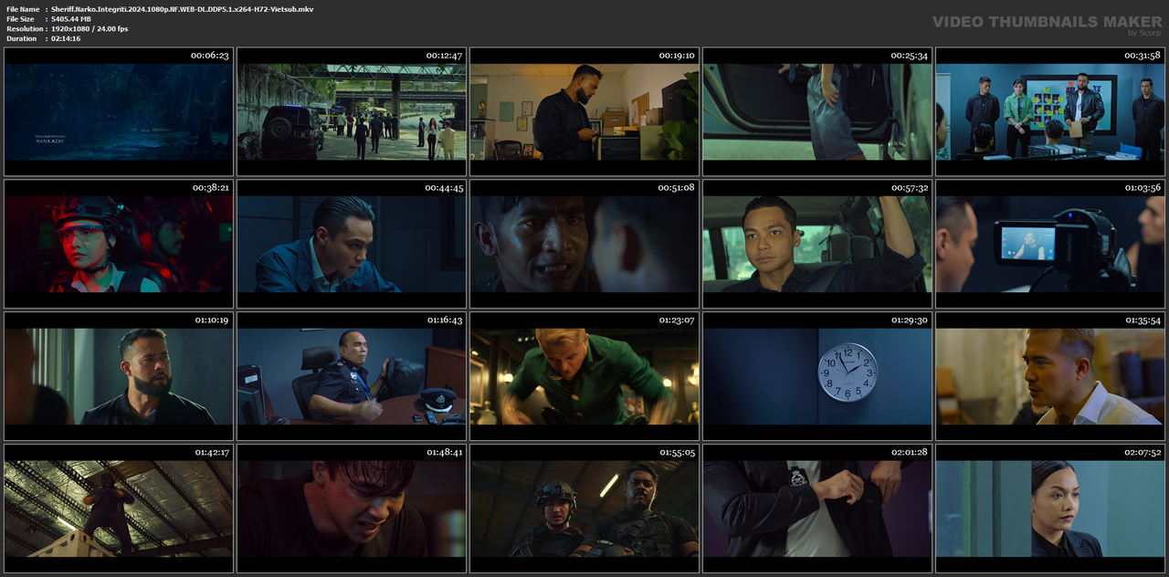Open the thumbnail at 01:23:07
1169x577 pixels.
coord(584,377)
